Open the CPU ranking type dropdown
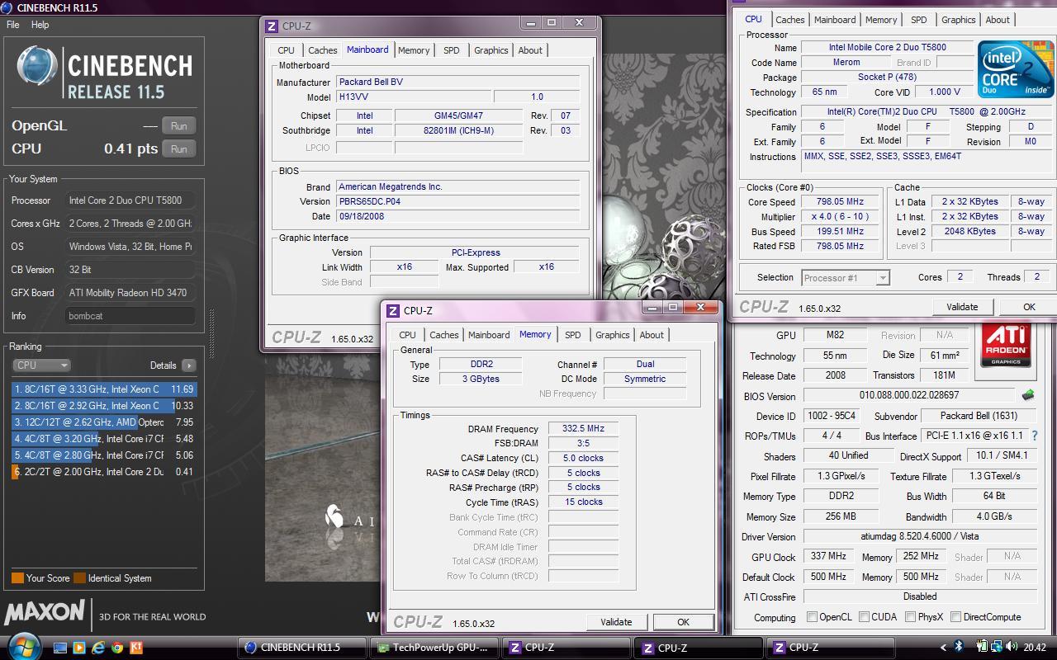Viewport: 1057px width, 660px height. (41, 365)
